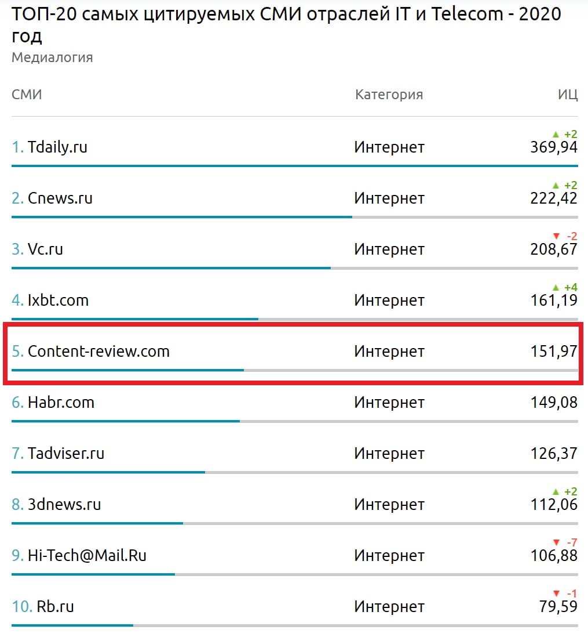Viewport: 588px width, 637px height.
Task: Open the Tdaily.ru entry
Action: pyautogui.click(x=57, y=147)
